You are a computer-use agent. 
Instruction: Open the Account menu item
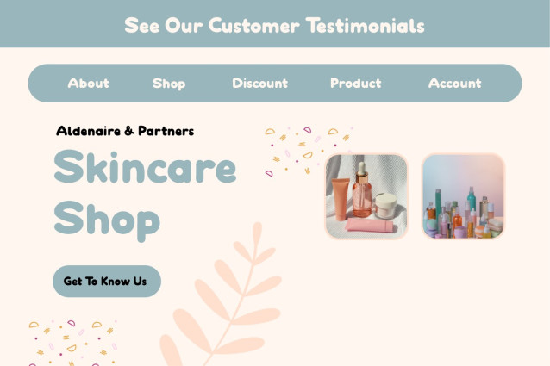click(x=454, y=83)
